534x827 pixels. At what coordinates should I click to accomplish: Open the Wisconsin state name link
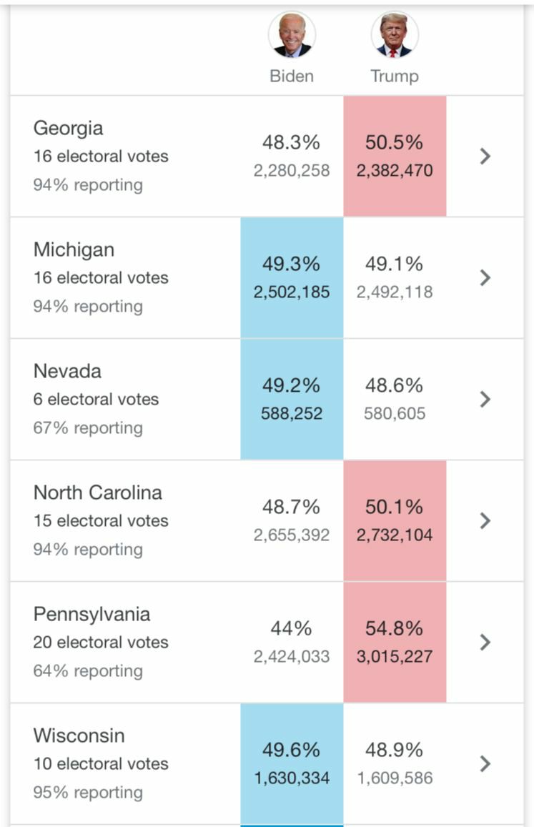79,736
